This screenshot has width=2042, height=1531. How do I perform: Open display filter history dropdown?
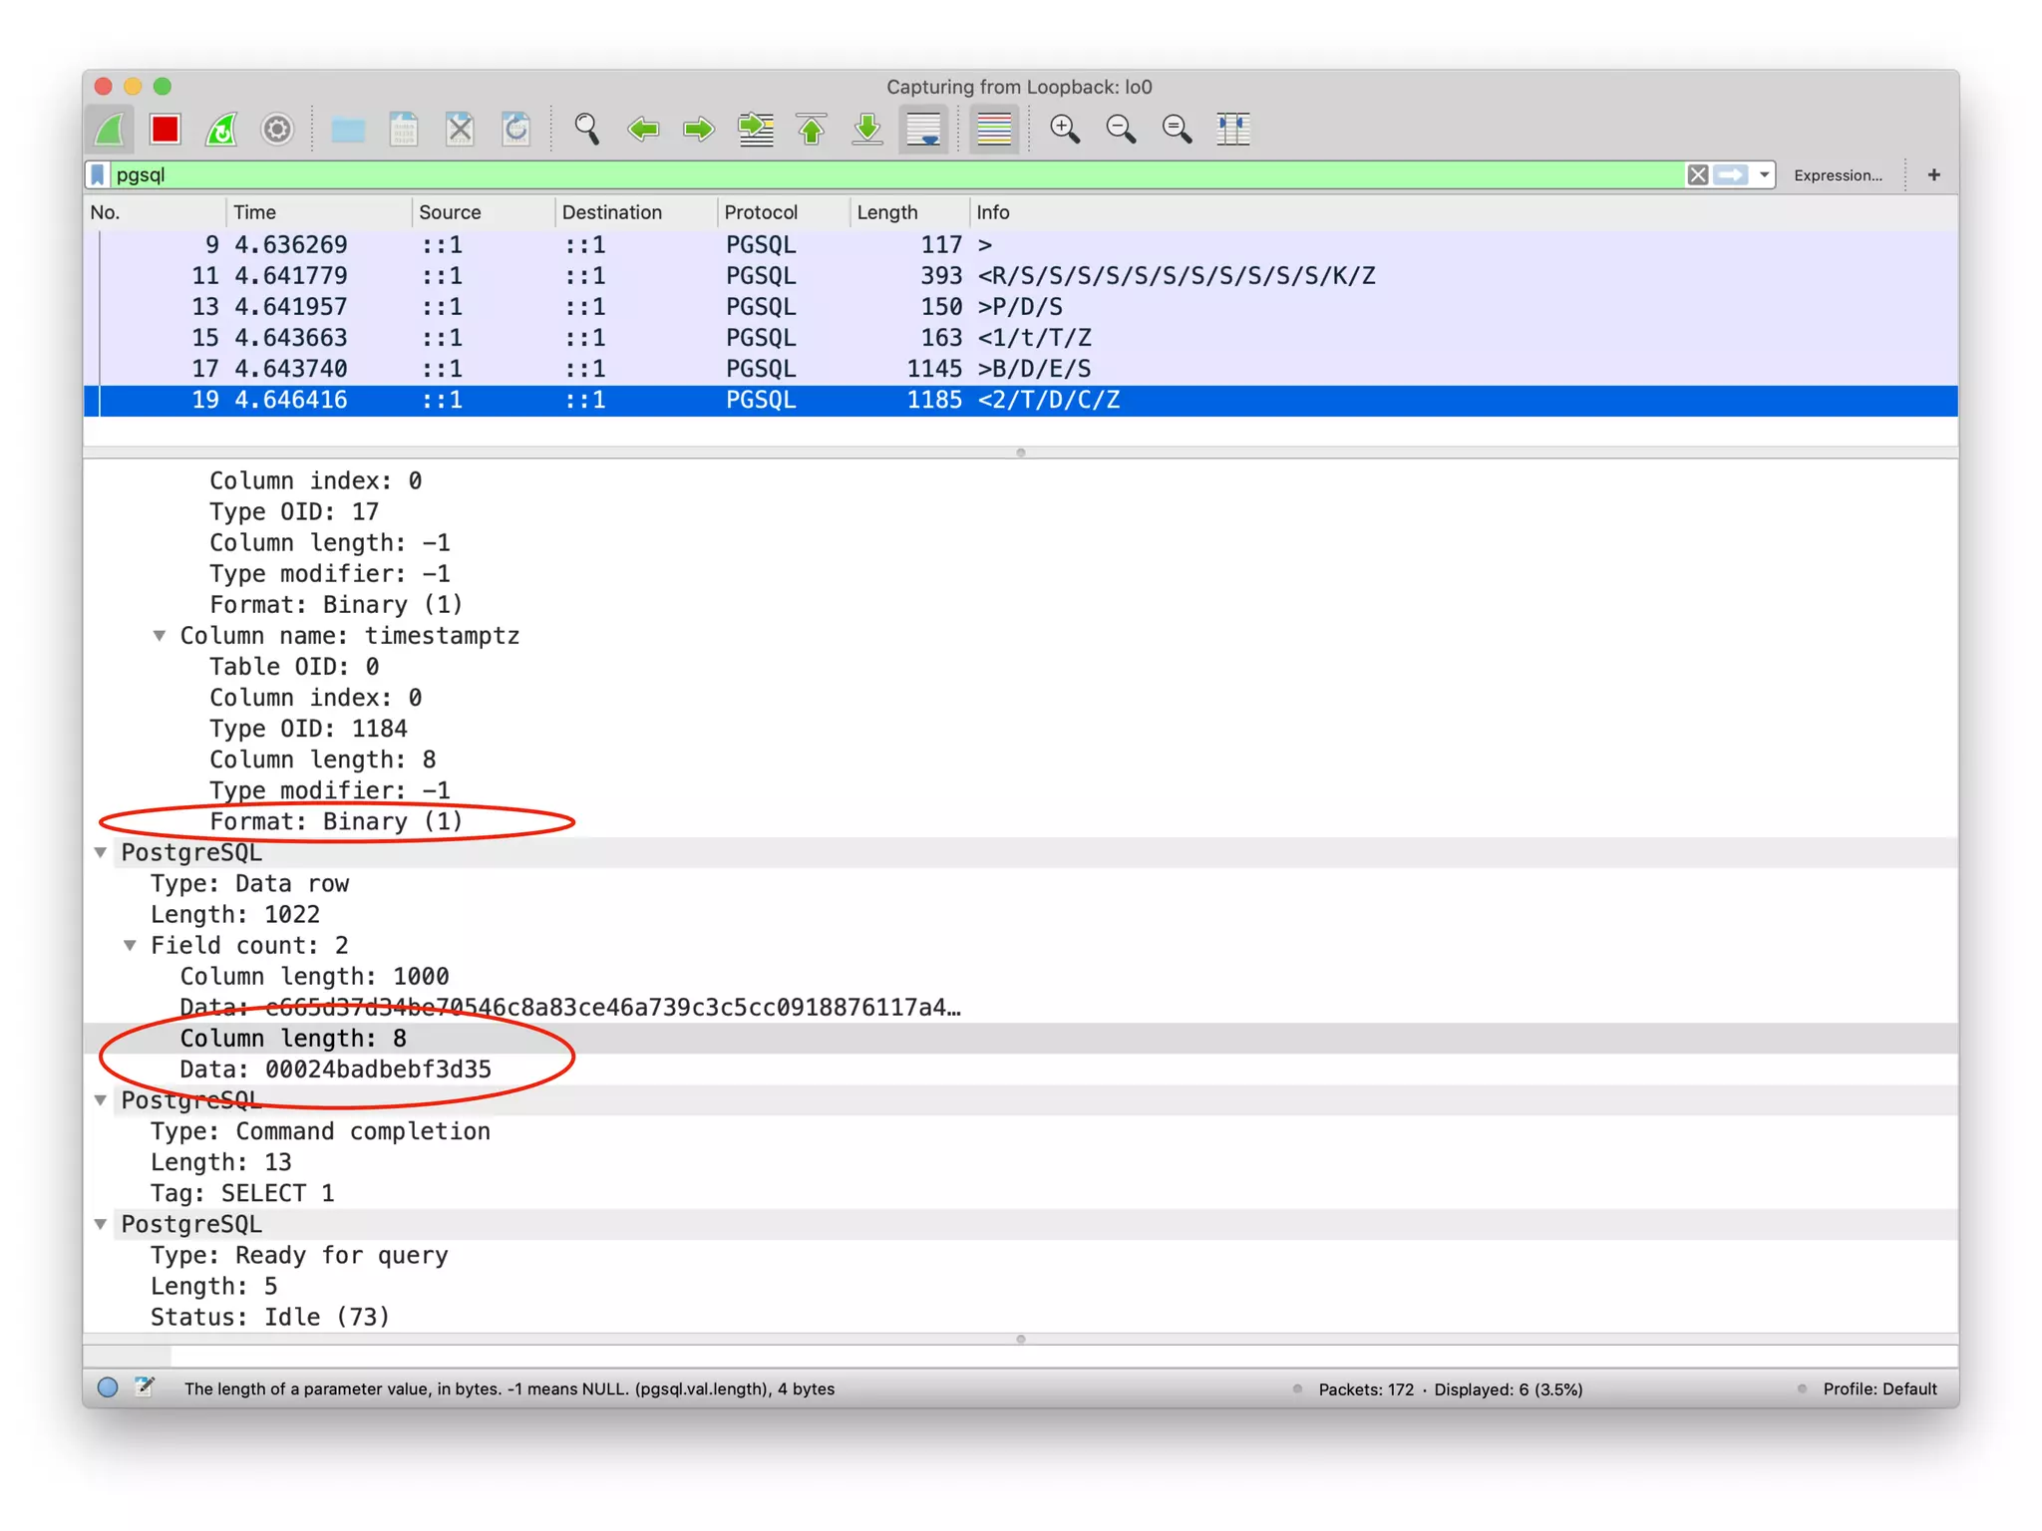tap(1764, 175)
